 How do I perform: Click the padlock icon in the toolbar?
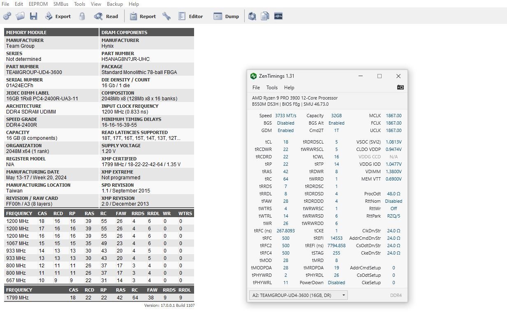[82, 16]
